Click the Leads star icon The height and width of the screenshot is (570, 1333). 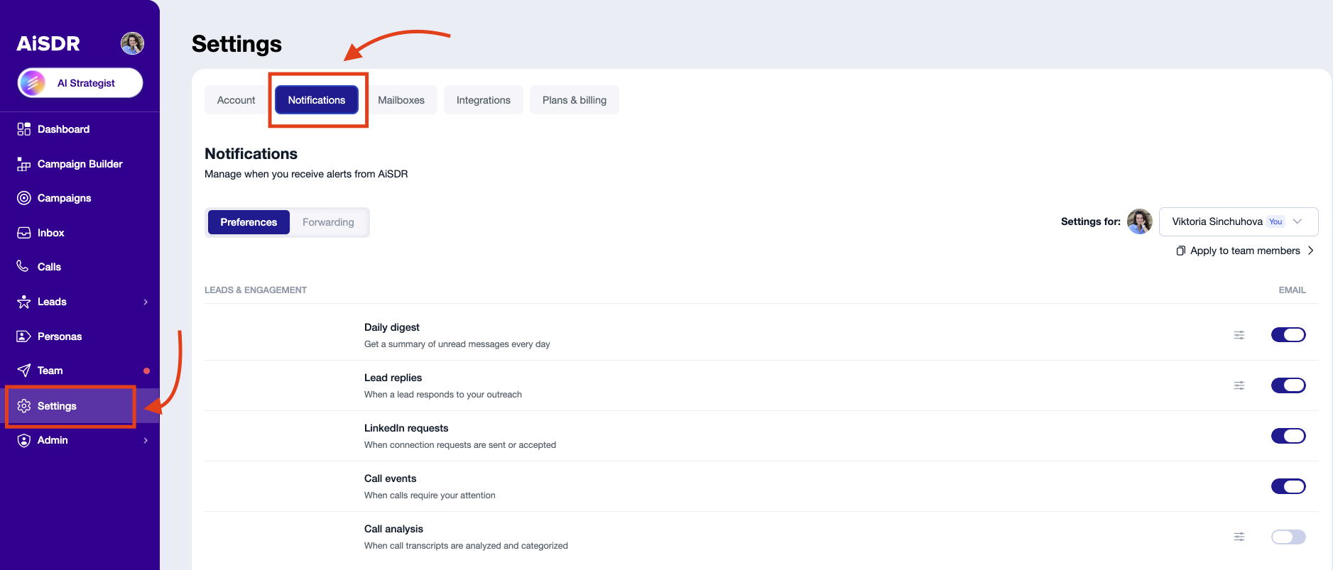24,302
